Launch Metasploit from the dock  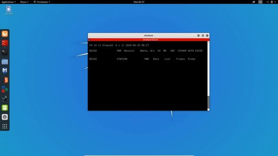pos(5,71)
